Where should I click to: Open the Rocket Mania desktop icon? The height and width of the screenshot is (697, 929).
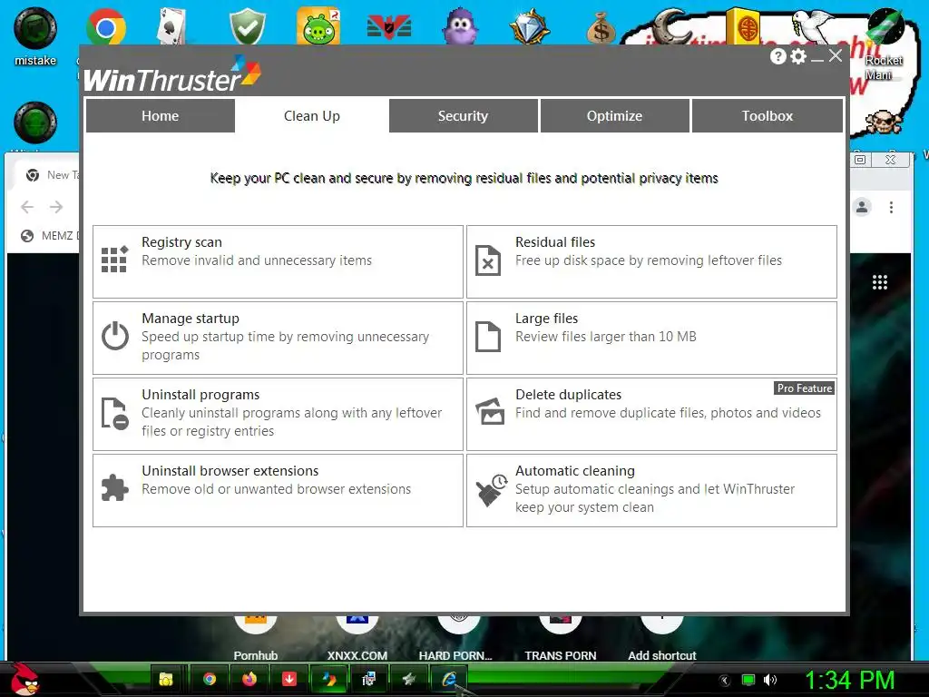point(885,43)
